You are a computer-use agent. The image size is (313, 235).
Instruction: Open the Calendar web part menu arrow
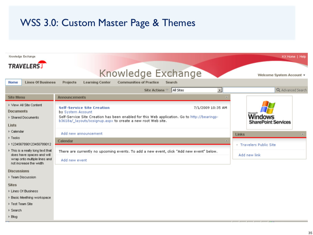226,141
